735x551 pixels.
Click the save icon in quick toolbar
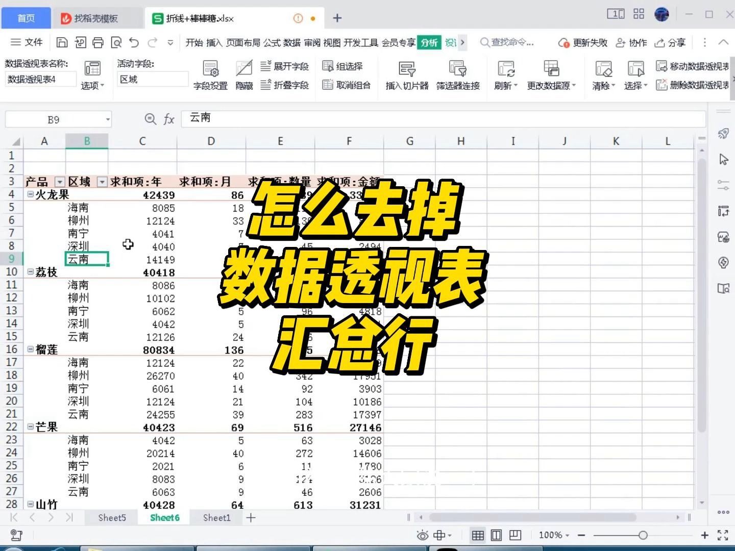tap(62, 42)
